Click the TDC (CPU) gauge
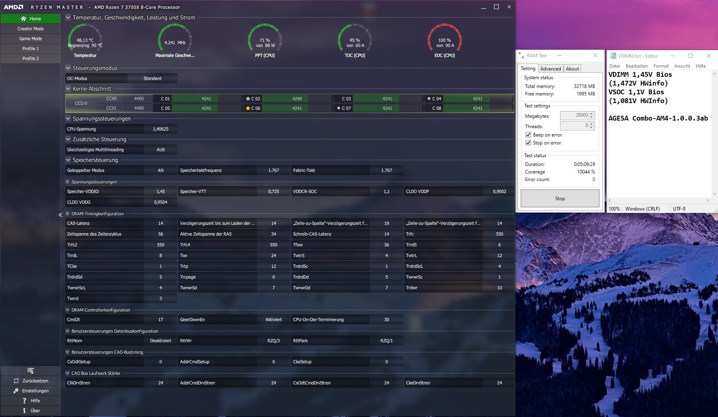This screenshot has height=417, width=718. (x=355, y=41)
